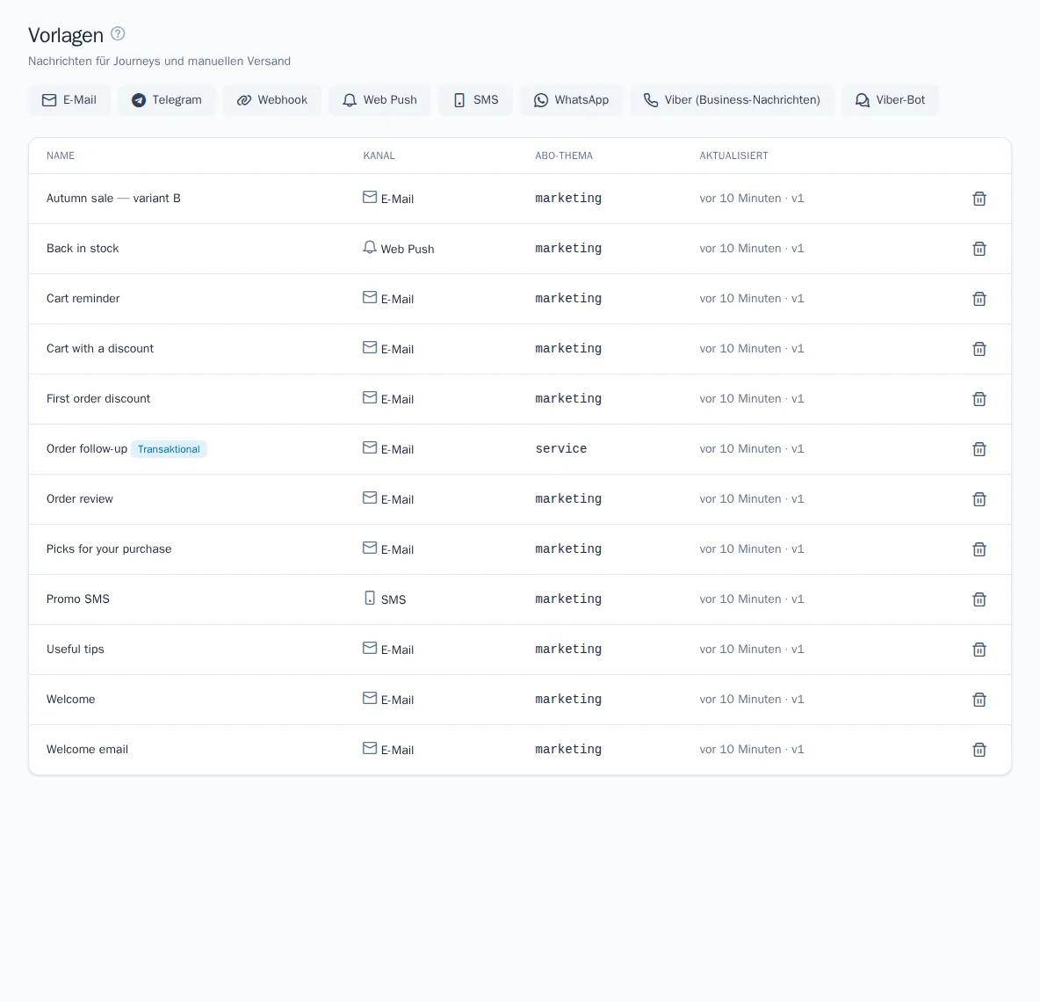Open the Autumn sale — variant B template
Image resolution: width=1040 pixels, height=1002 pixels.
(x=113, y=199)
